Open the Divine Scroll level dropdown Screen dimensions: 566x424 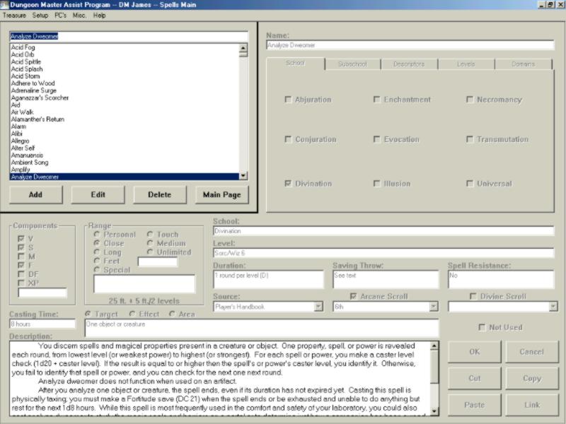tap(553, 307)
